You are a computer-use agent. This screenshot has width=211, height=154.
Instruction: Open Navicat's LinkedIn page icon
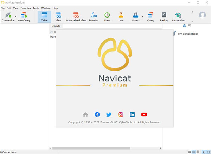[x=132, y=115]
